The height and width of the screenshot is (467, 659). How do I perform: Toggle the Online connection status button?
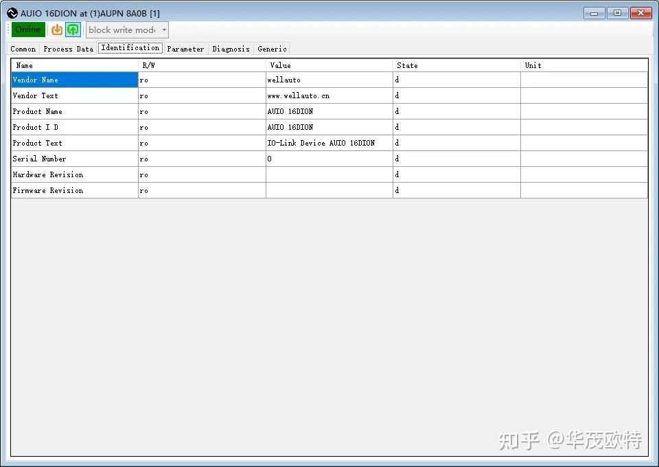coord(27,30)
